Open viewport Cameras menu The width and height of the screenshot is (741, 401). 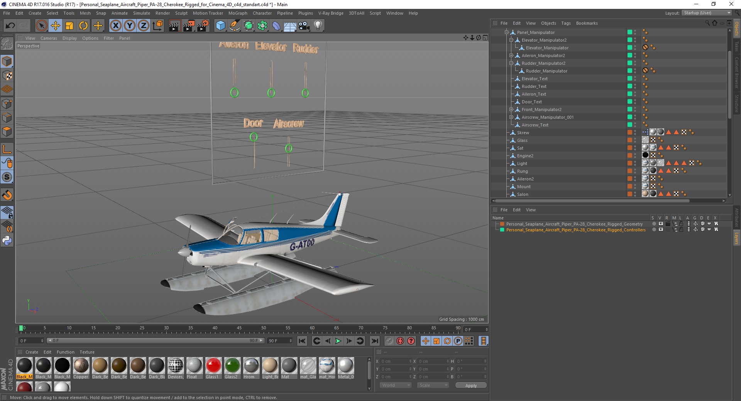(x=49, y=38)
